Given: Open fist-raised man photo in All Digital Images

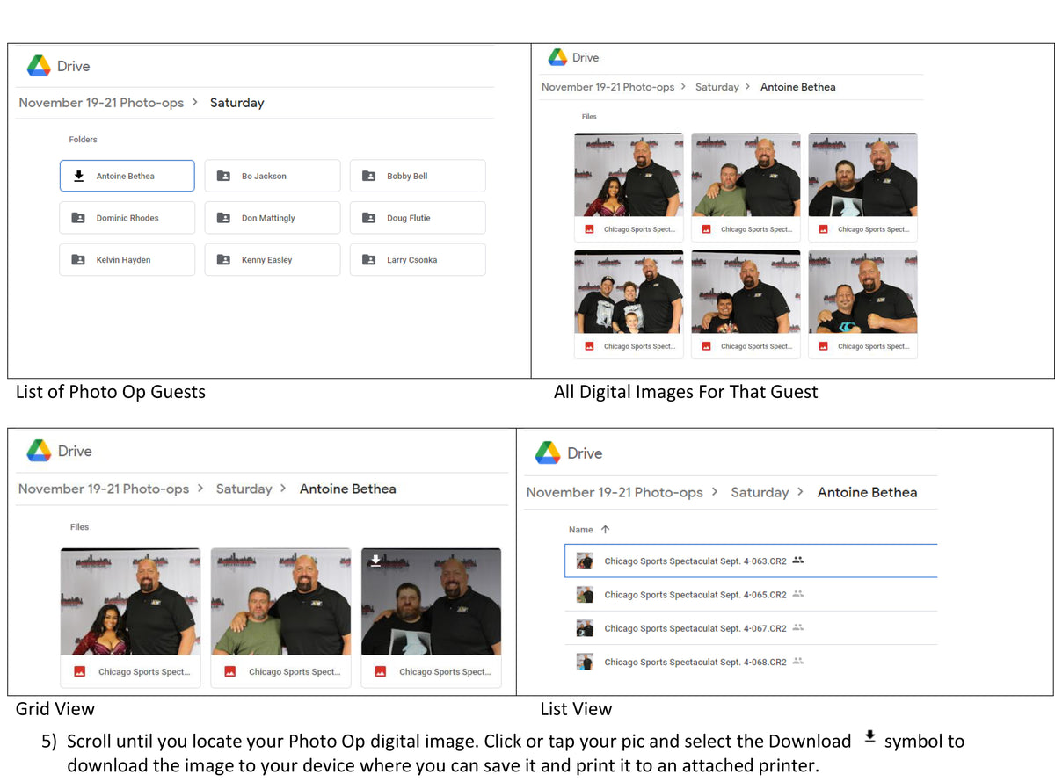Looking at the screenshot, I should pyautogui.click(x=862, y=292).
